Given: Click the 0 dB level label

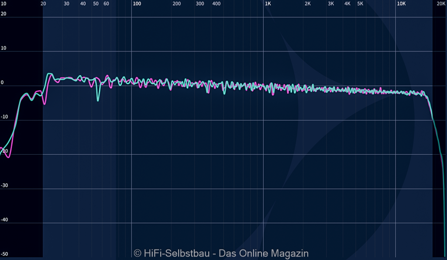Looking at the screenshot, I should (x=2, y=82).
